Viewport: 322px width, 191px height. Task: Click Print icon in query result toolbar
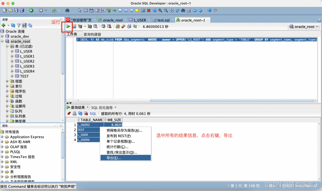[74, 113]
